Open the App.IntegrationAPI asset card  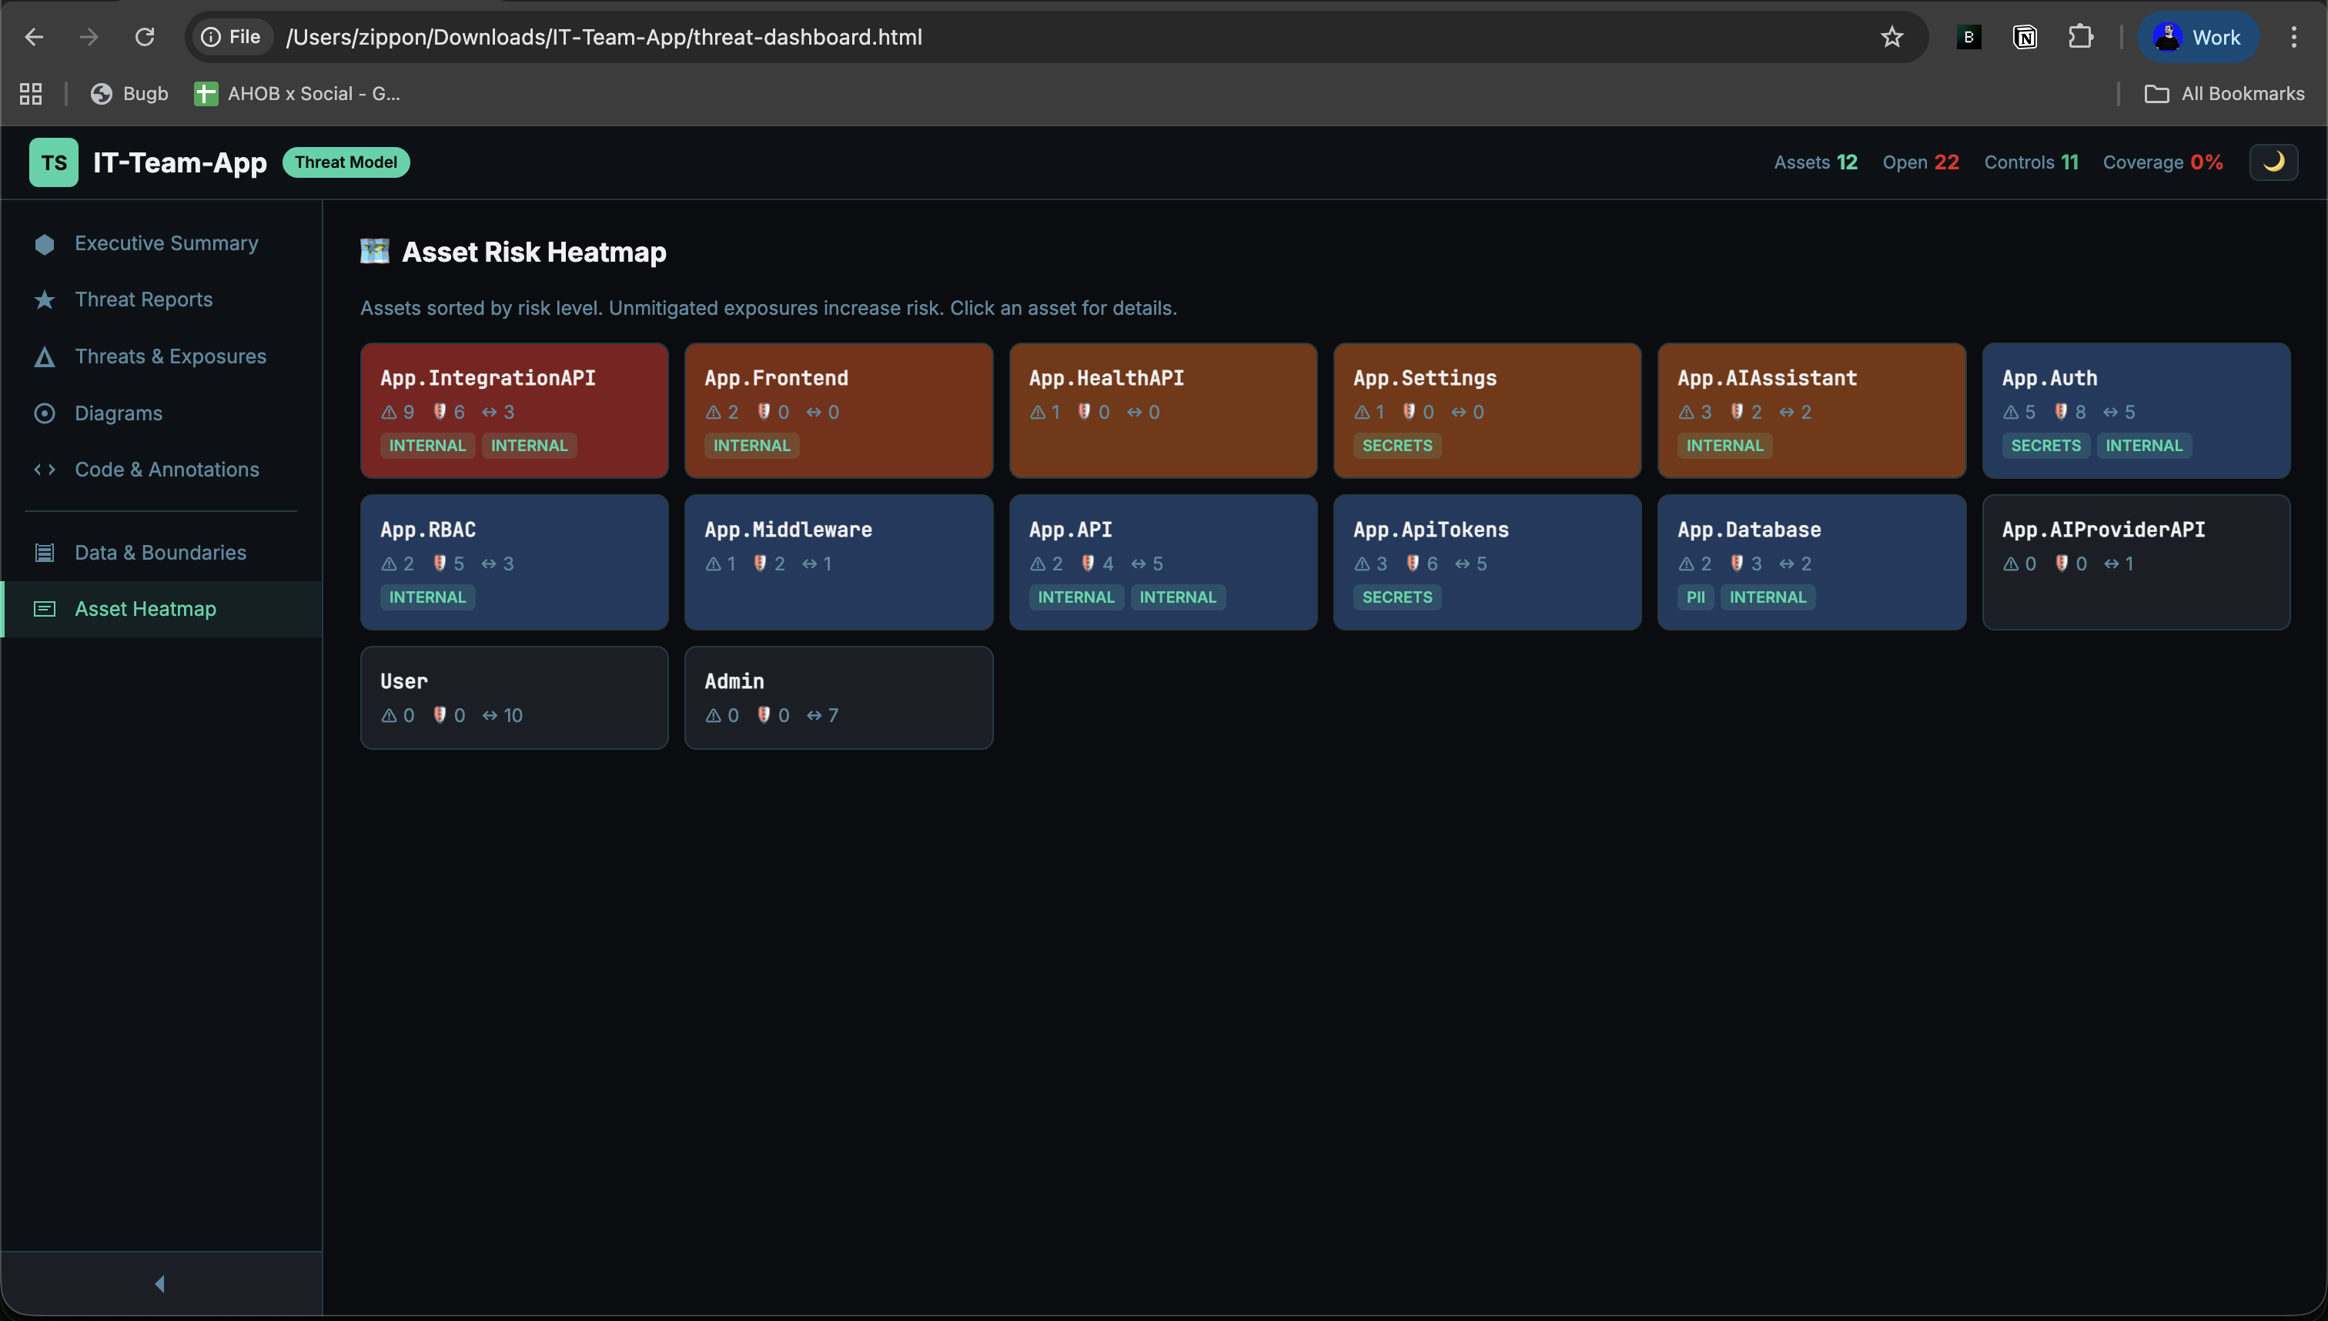[513, 410]
